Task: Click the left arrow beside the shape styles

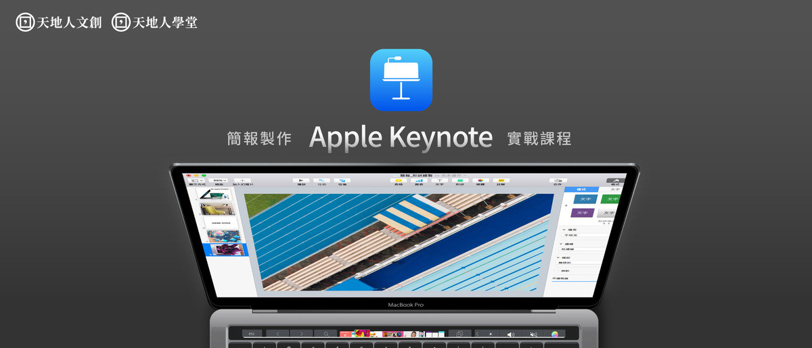Action: [566, 205]
